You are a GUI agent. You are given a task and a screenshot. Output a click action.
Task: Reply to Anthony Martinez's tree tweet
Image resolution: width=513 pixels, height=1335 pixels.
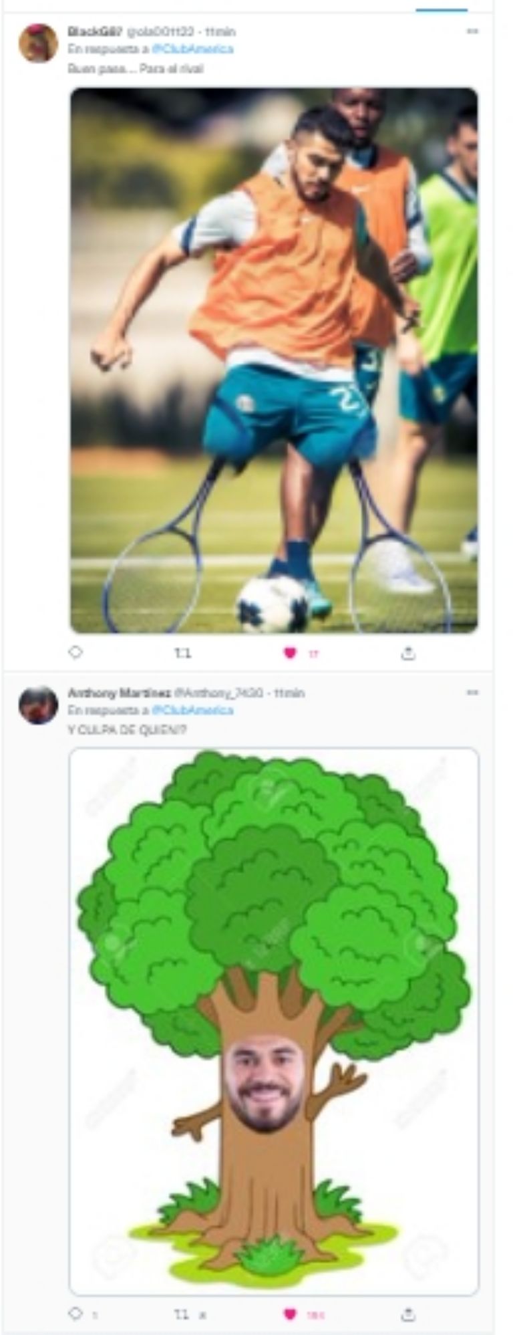click(x=75, y=1314)
